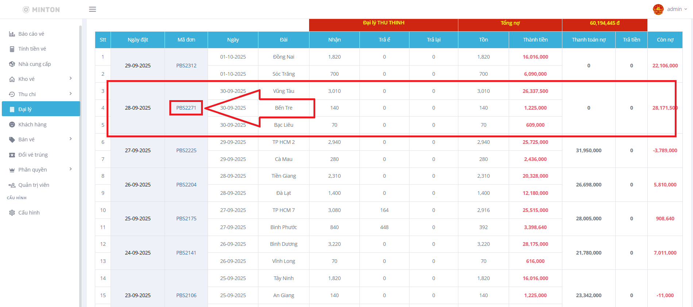Image resolution: width=693 pixels, height=307 pixels.
Task: Click the Đổi vé trúng ticket icon
Action: 12,155
